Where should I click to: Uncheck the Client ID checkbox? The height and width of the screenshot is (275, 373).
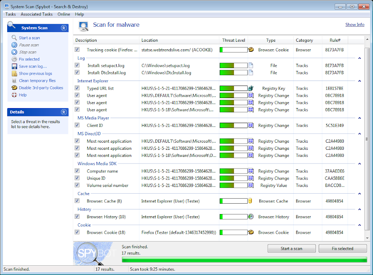77,125
